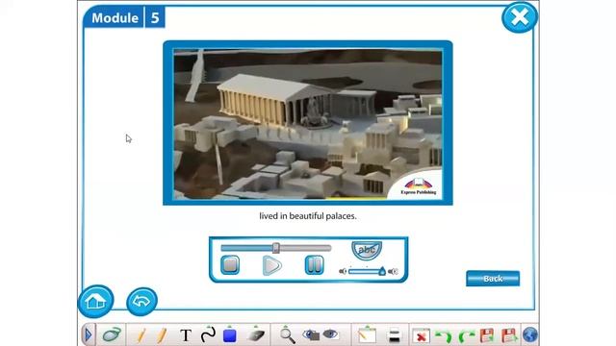The width and height of the screenshot is (616, 346).
Task: Click the globe internet icon
Action: pos(530,335)
